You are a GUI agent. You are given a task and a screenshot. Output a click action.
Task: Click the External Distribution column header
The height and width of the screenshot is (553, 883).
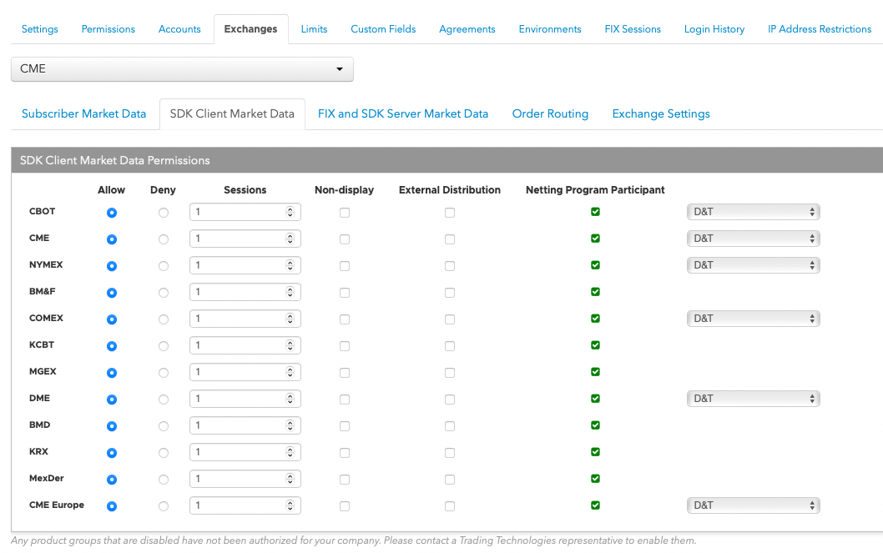[449, 190]
